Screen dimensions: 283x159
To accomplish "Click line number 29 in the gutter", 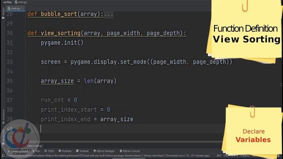I will tap(10, 23).
